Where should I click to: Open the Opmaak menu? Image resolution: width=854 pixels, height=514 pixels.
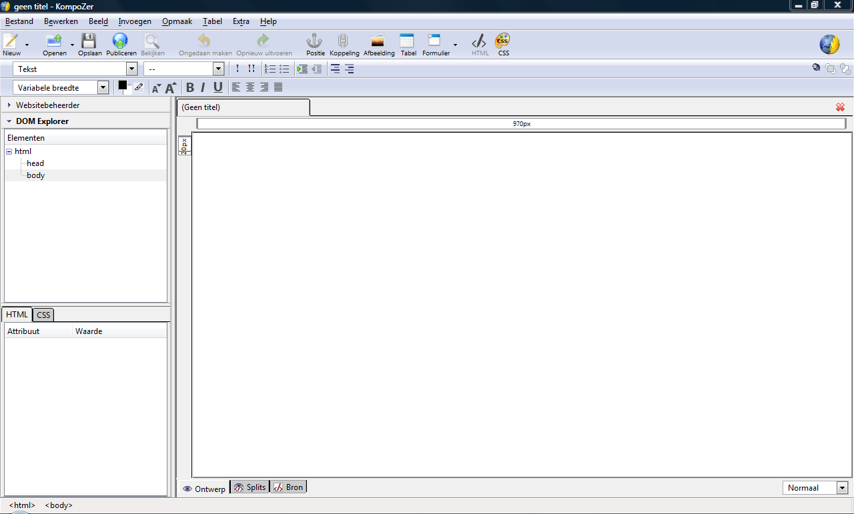tap(177, 21)
